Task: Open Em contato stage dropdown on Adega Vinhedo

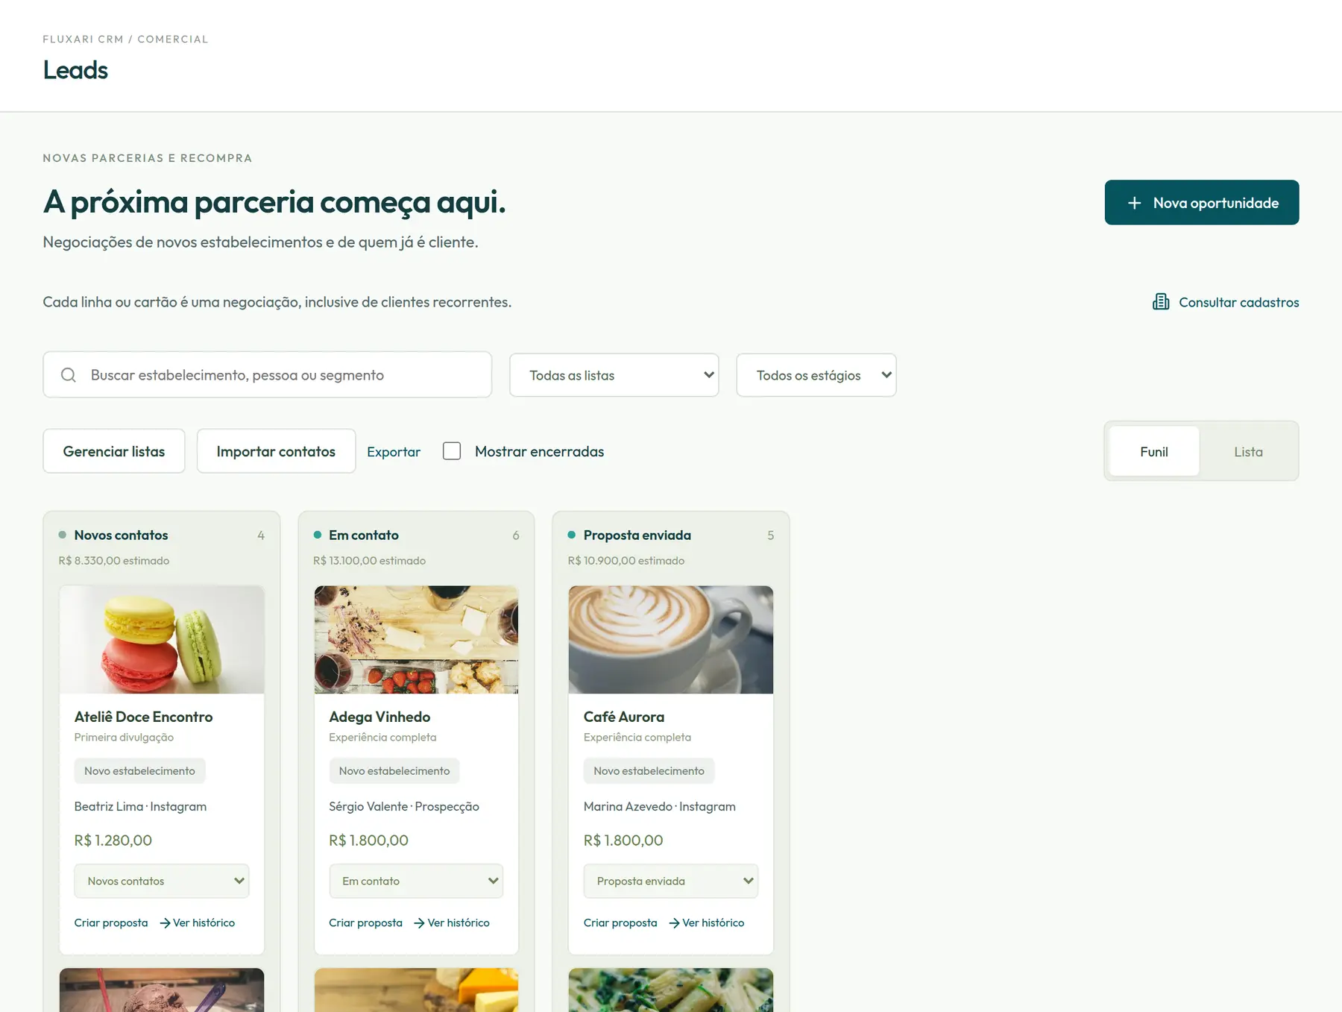Action: coord(416,881)
